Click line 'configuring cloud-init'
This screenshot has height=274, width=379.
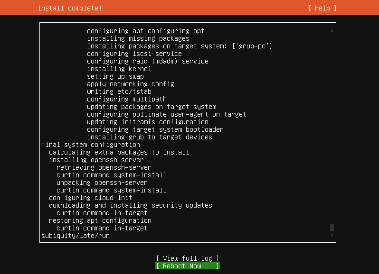click(91, 198)
